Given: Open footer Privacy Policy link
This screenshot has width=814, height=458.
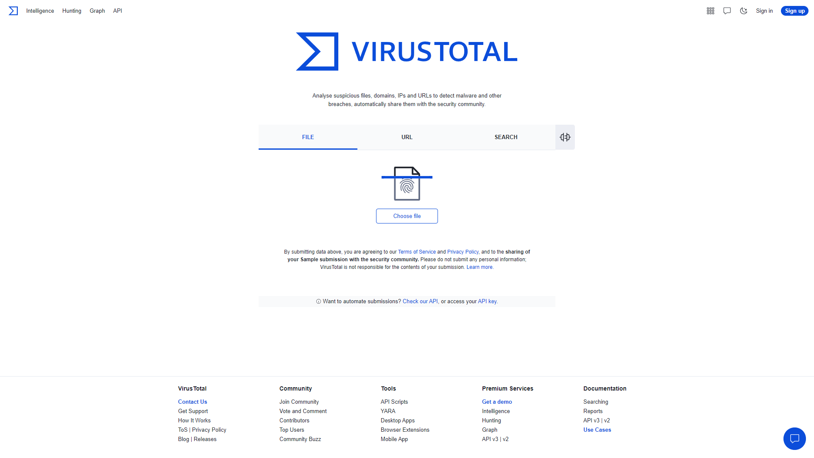Looking at the screenshot, I should (209, 430).
